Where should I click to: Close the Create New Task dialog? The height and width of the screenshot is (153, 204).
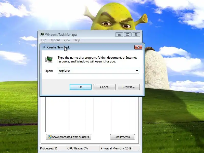click(138, 47)
